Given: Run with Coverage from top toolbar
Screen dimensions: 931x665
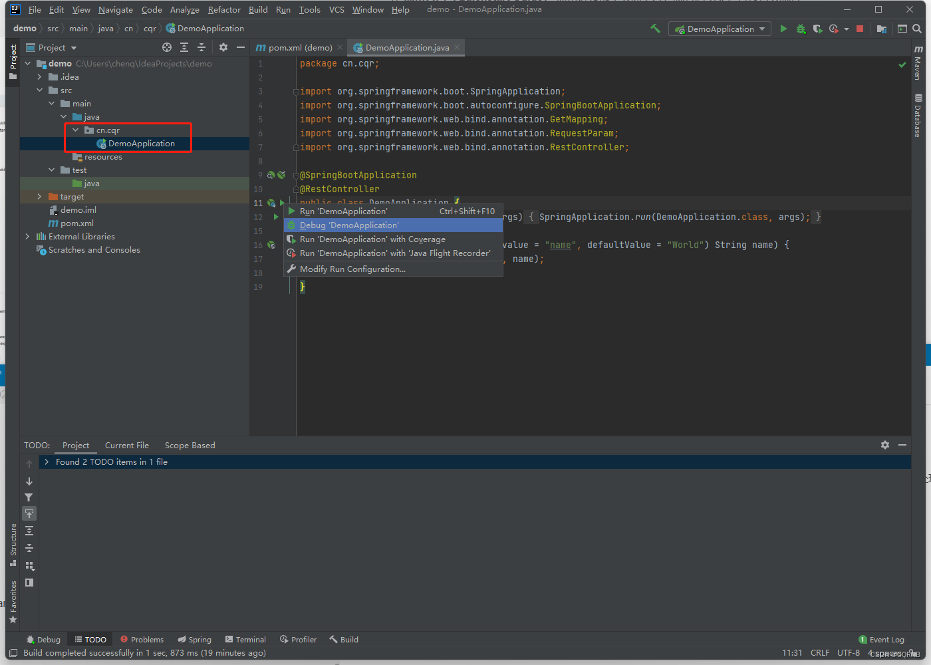Looking at the screenshot, I should point(817,29).
